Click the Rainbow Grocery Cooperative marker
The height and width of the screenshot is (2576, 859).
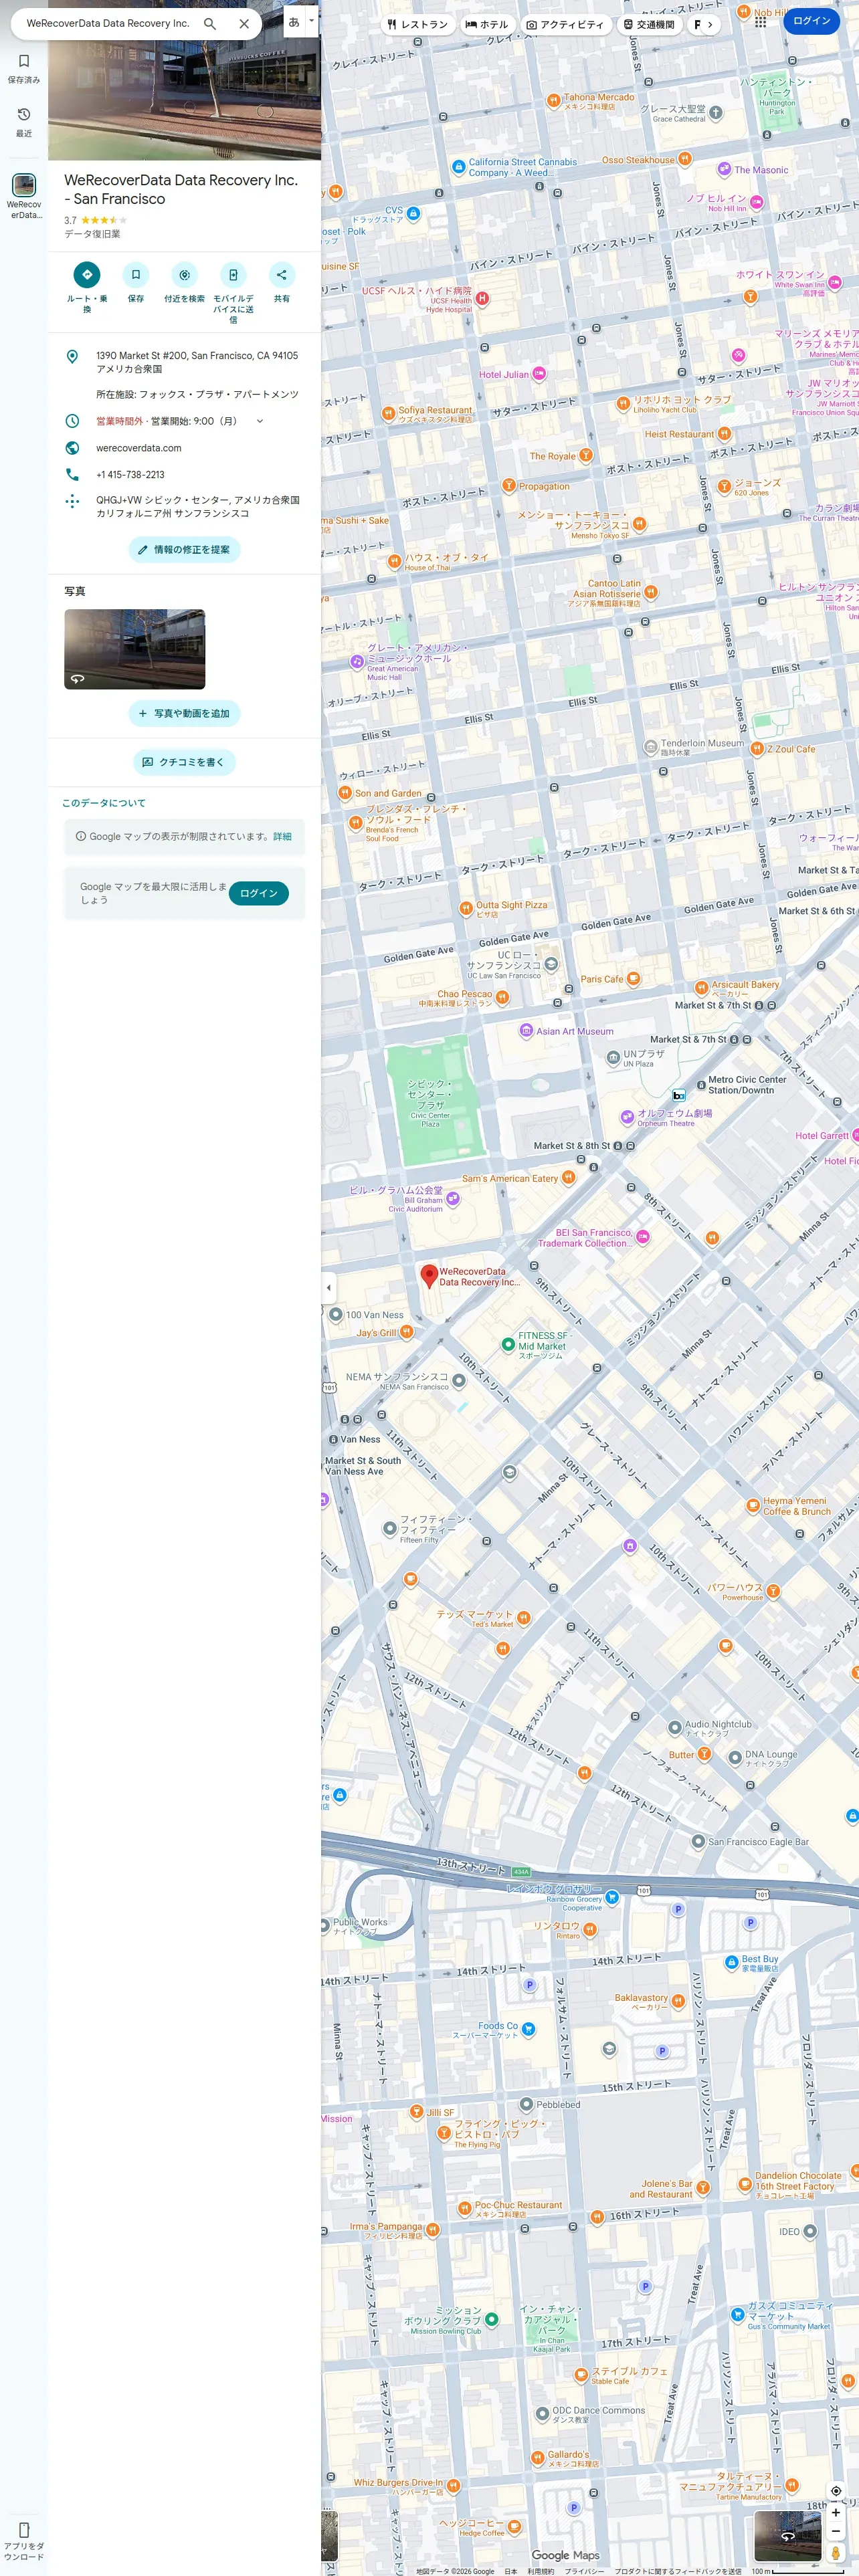[612, 1897]
